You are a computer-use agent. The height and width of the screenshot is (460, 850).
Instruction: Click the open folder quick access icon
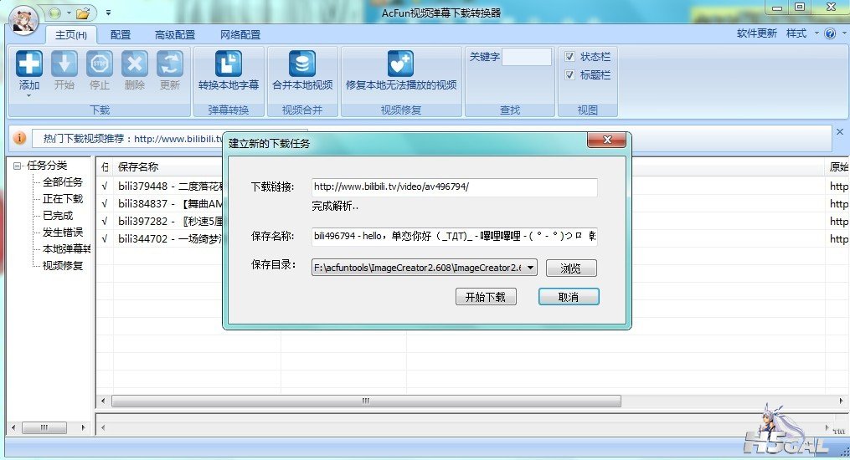coord(82,13)
